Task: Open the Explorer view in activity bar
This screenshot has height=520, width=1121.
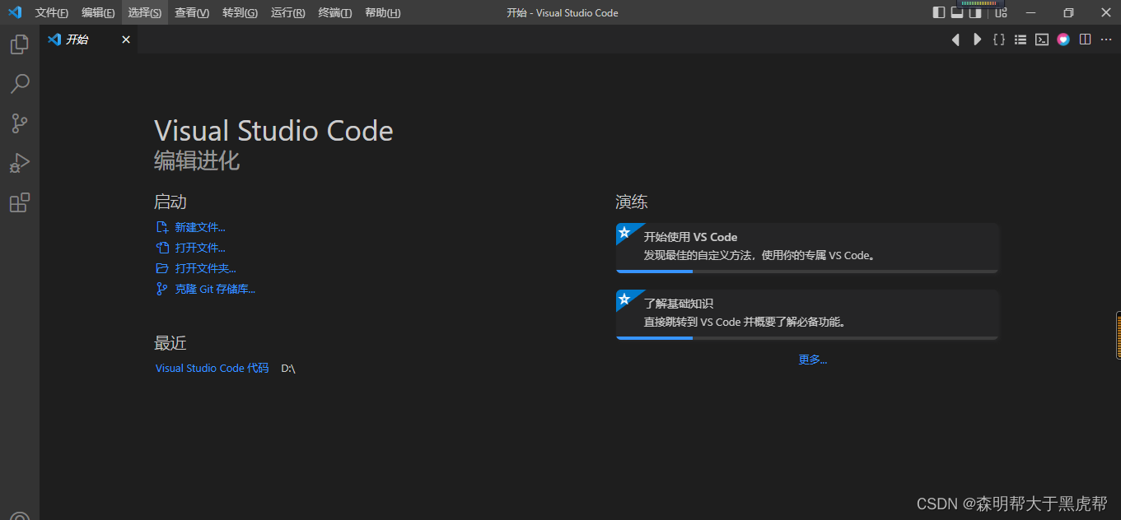Action: point(20,44)
